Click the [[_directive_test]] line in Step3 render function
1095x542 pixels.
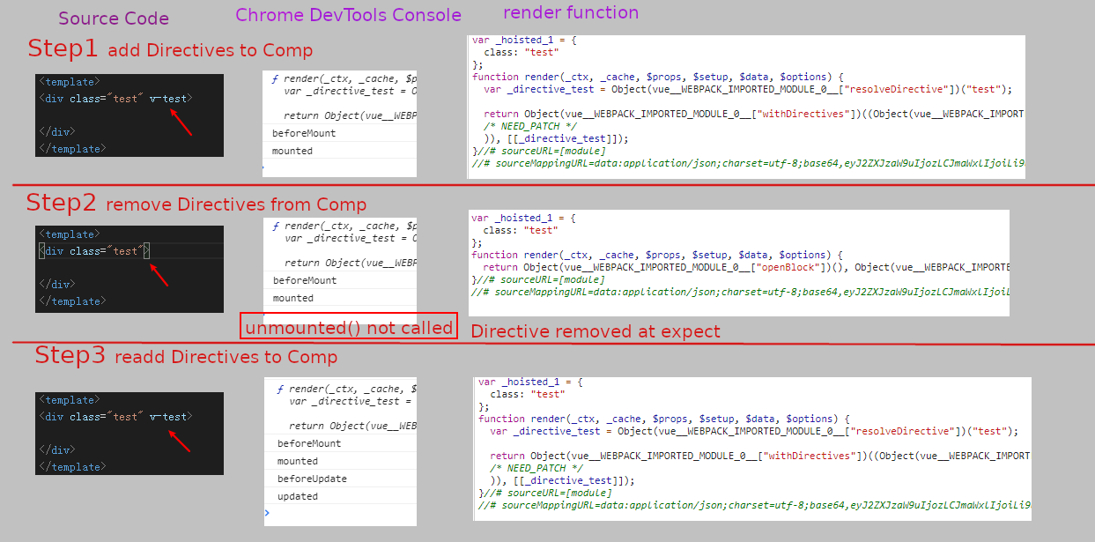(562, 480)
